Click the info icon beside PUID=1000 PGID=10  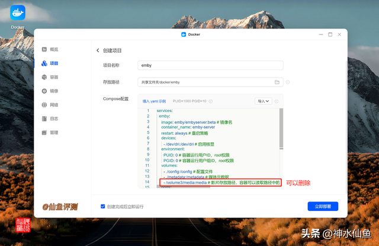pos(211,101)
